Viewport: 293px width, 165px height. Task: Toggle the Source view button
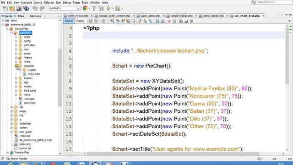click(69, 21)
